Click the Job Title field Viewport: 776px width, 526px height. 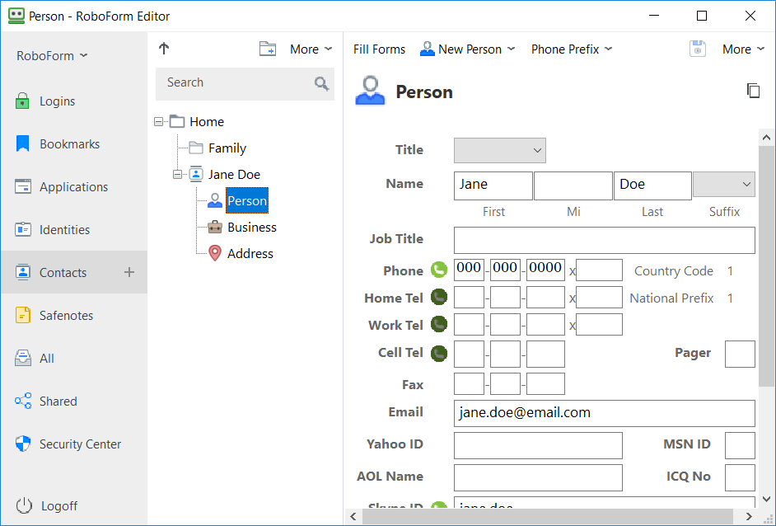pos(605,240)
